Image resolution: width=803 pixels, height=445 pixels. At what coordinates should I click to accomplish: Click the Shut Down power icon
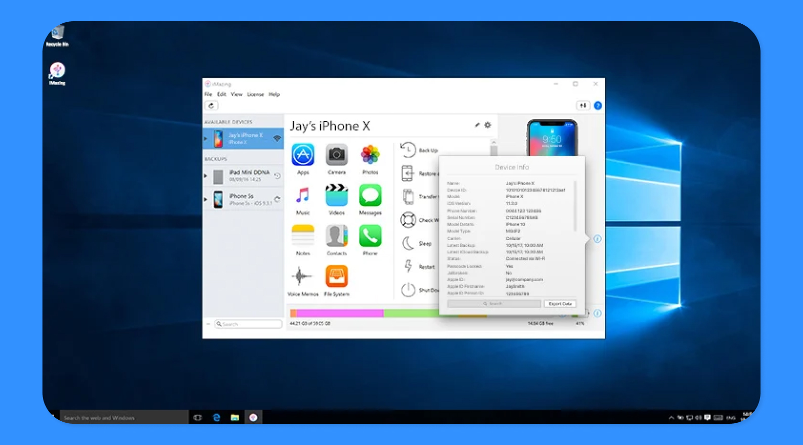click(x=408, y=290)
